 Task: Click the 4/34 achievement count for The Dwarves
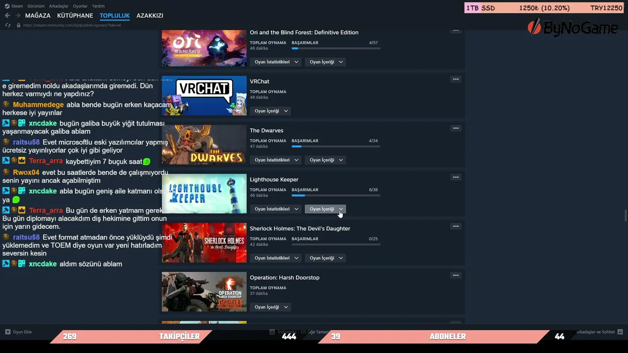point(373,141)
